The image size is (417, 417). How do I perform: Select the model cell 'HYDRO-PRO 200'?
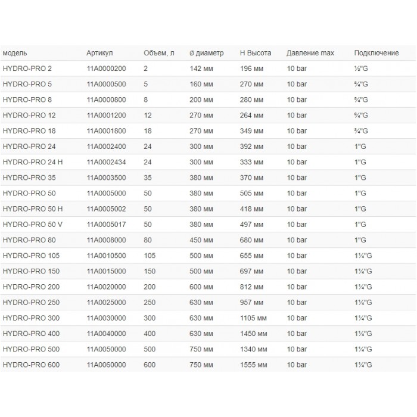click(31, 287)
